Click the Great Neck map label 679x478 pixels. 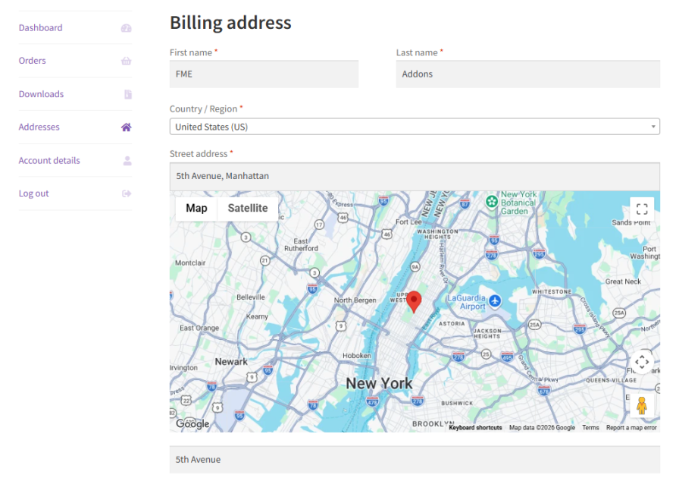tap(623, 281)
